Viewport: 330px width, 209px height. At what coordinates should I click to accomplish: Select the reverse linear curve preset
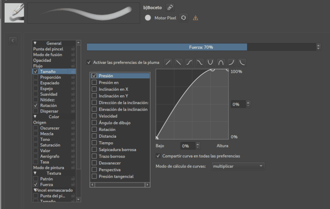pos(178,62)
